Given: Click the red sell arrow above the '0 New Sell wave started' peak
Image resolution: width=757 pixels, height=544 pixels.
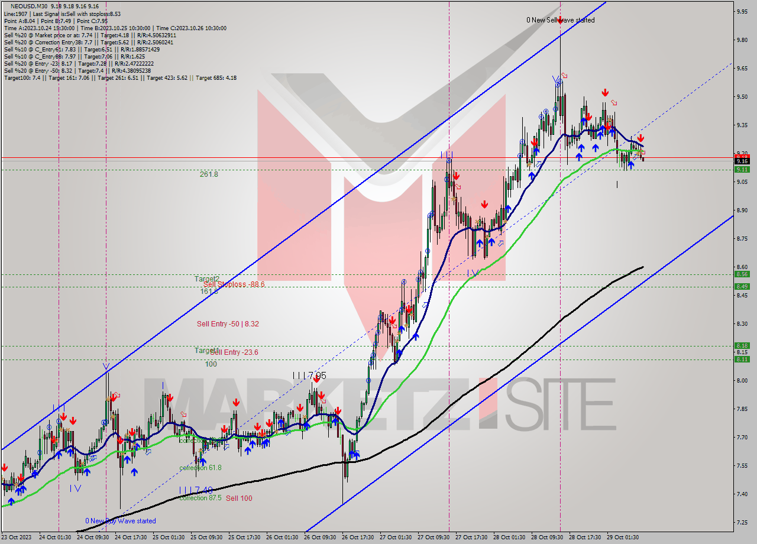Looking at the screenshot, I should (x=560, y=20).
